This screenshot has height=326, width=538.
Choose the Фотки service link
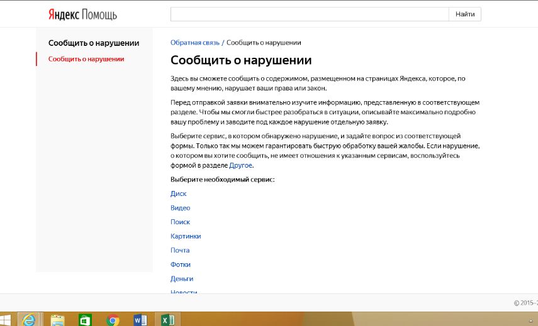[181, 264]
